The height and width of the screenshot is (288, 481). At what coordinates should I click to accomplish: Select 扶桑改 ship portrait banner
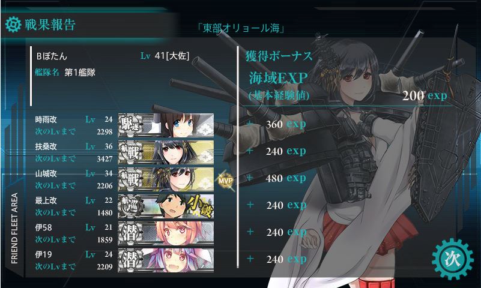point(166,152)
